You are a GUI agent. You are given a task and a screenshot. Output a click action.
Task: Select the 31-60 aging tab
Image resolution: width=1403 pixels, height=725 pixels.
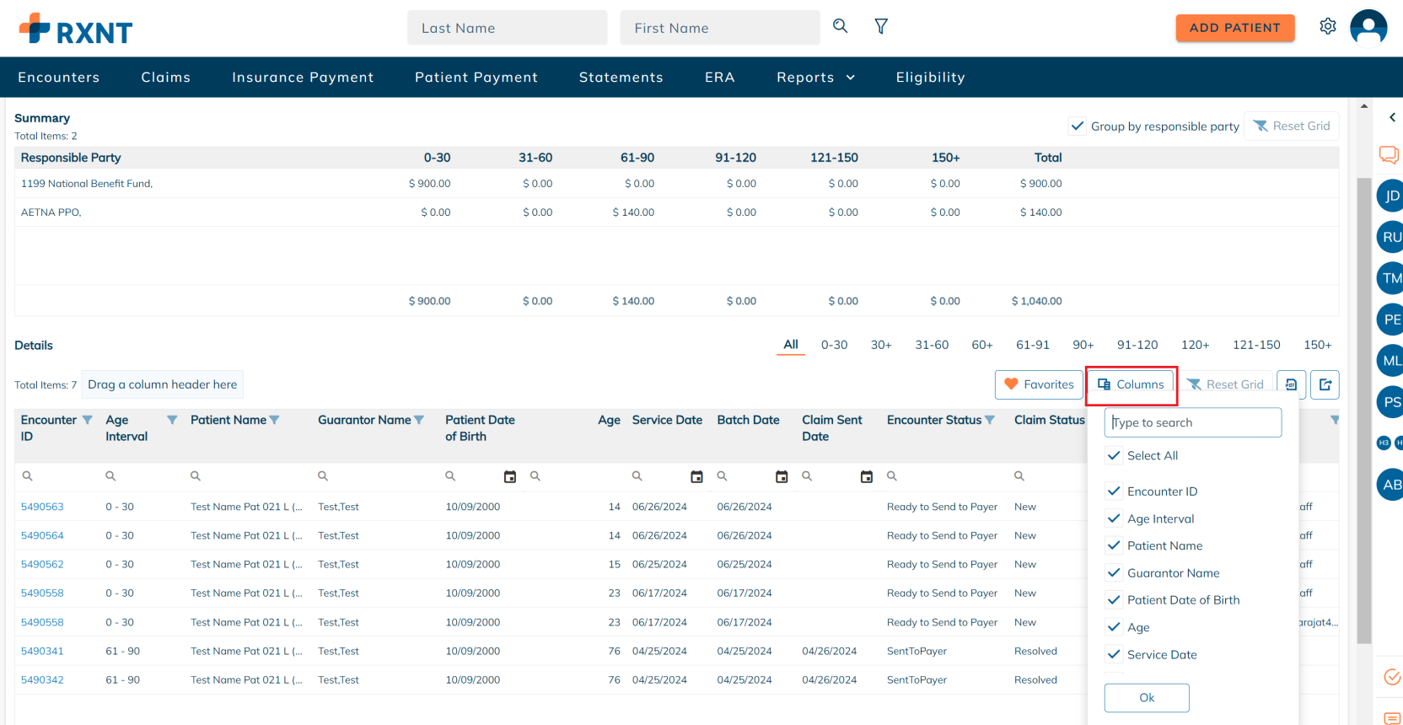pyautogui.click(x=932, y=345)
